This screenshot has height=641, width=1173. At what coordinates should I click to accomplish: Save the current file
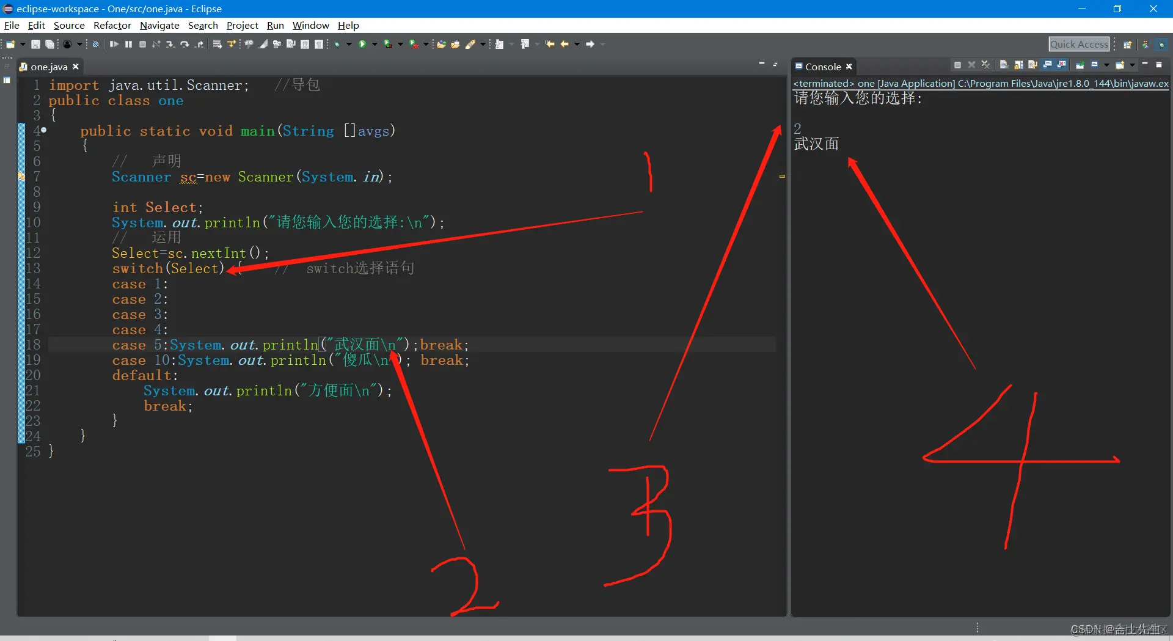click(35, 44)
